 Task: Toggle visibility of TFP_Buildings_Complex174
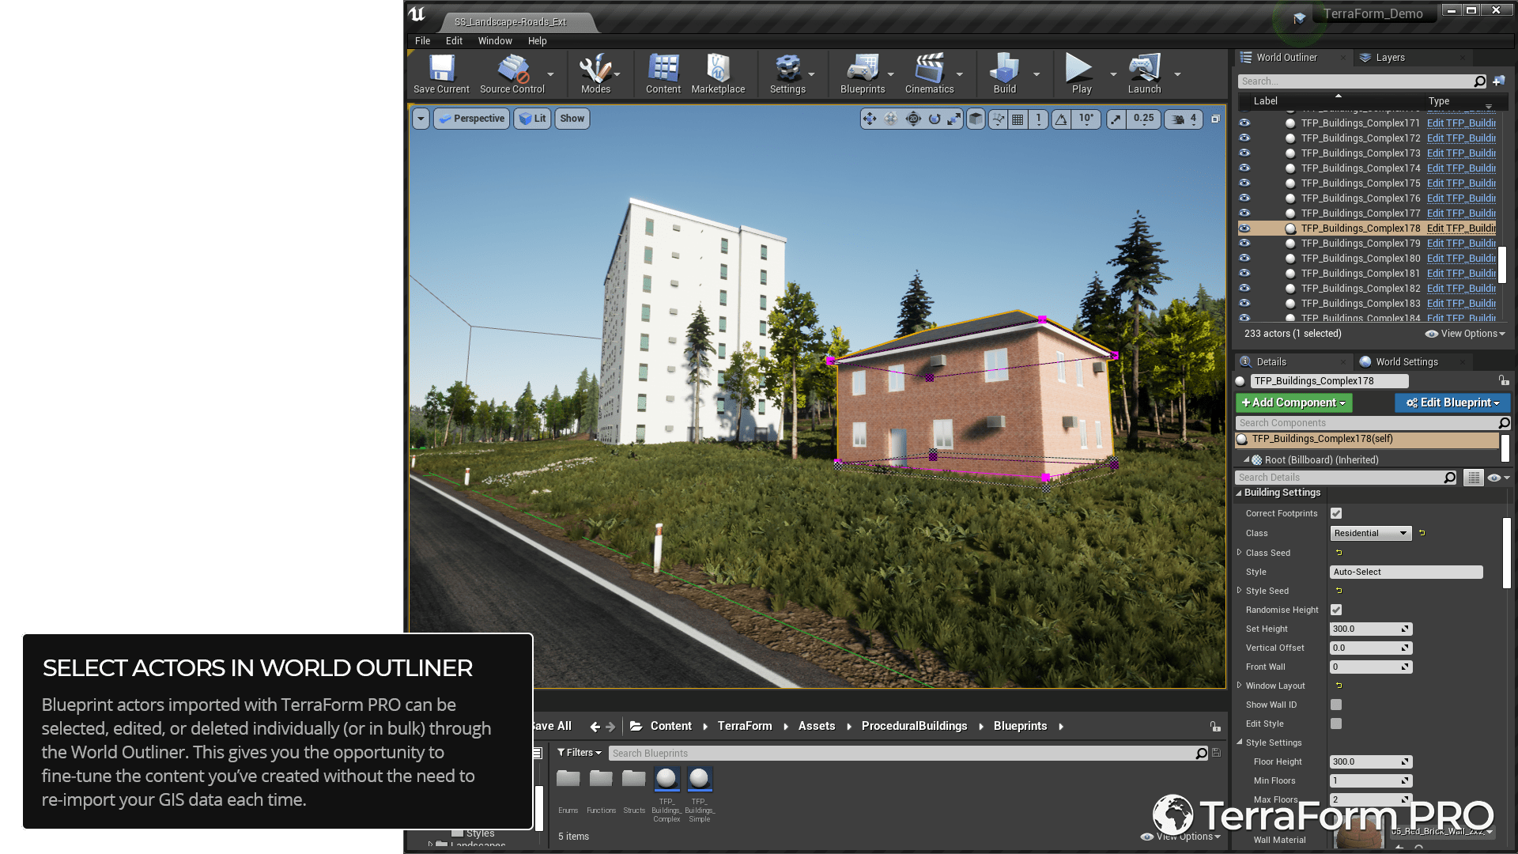click(x=1244, y=168)
